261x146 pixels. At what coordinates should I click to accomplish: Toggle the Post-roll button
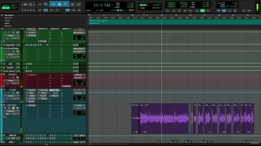click(x=171, y=5)
